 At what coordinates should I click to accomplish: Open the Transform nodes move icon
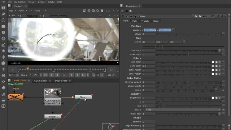pos(3,57)
